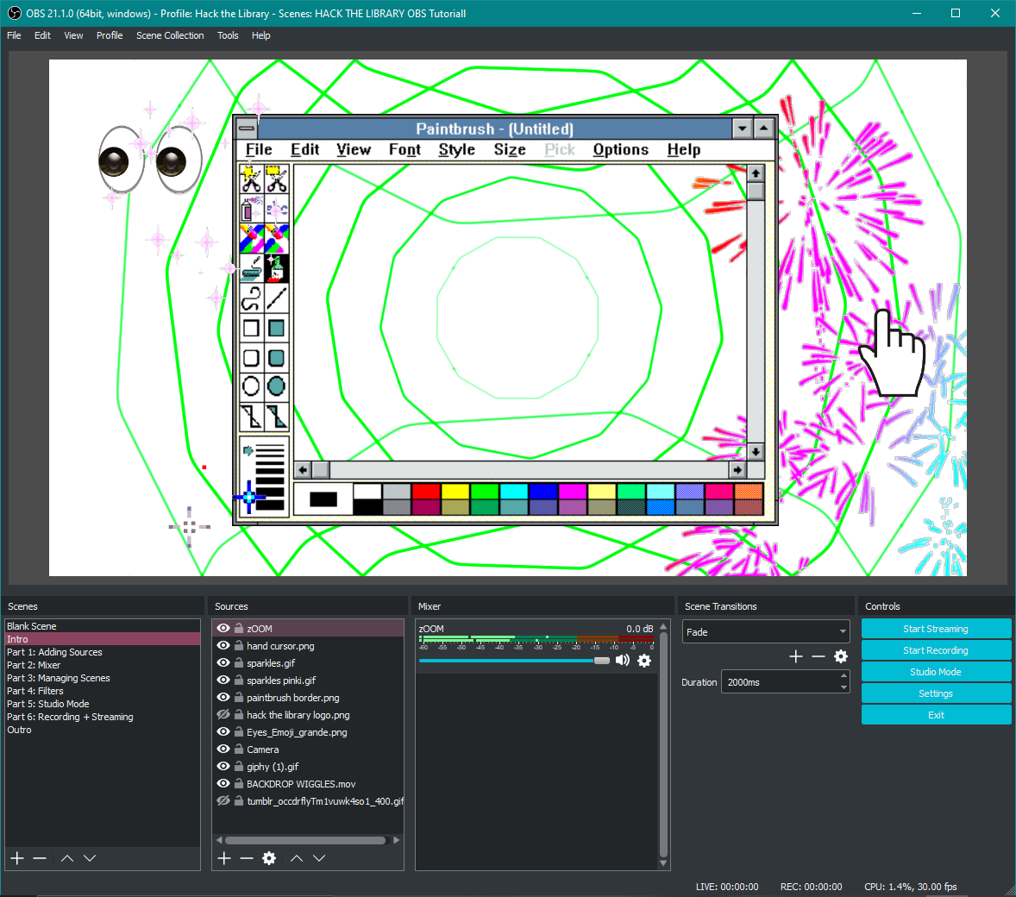The height and width of the screenshot is (897, 1016).
Task: Click Sources horizontal scrollbar
Action: point(305,840)
